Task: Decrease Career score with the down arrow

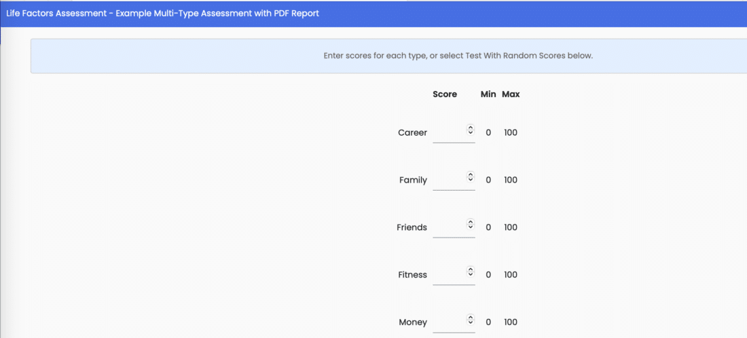Action: tap(471, 132)
